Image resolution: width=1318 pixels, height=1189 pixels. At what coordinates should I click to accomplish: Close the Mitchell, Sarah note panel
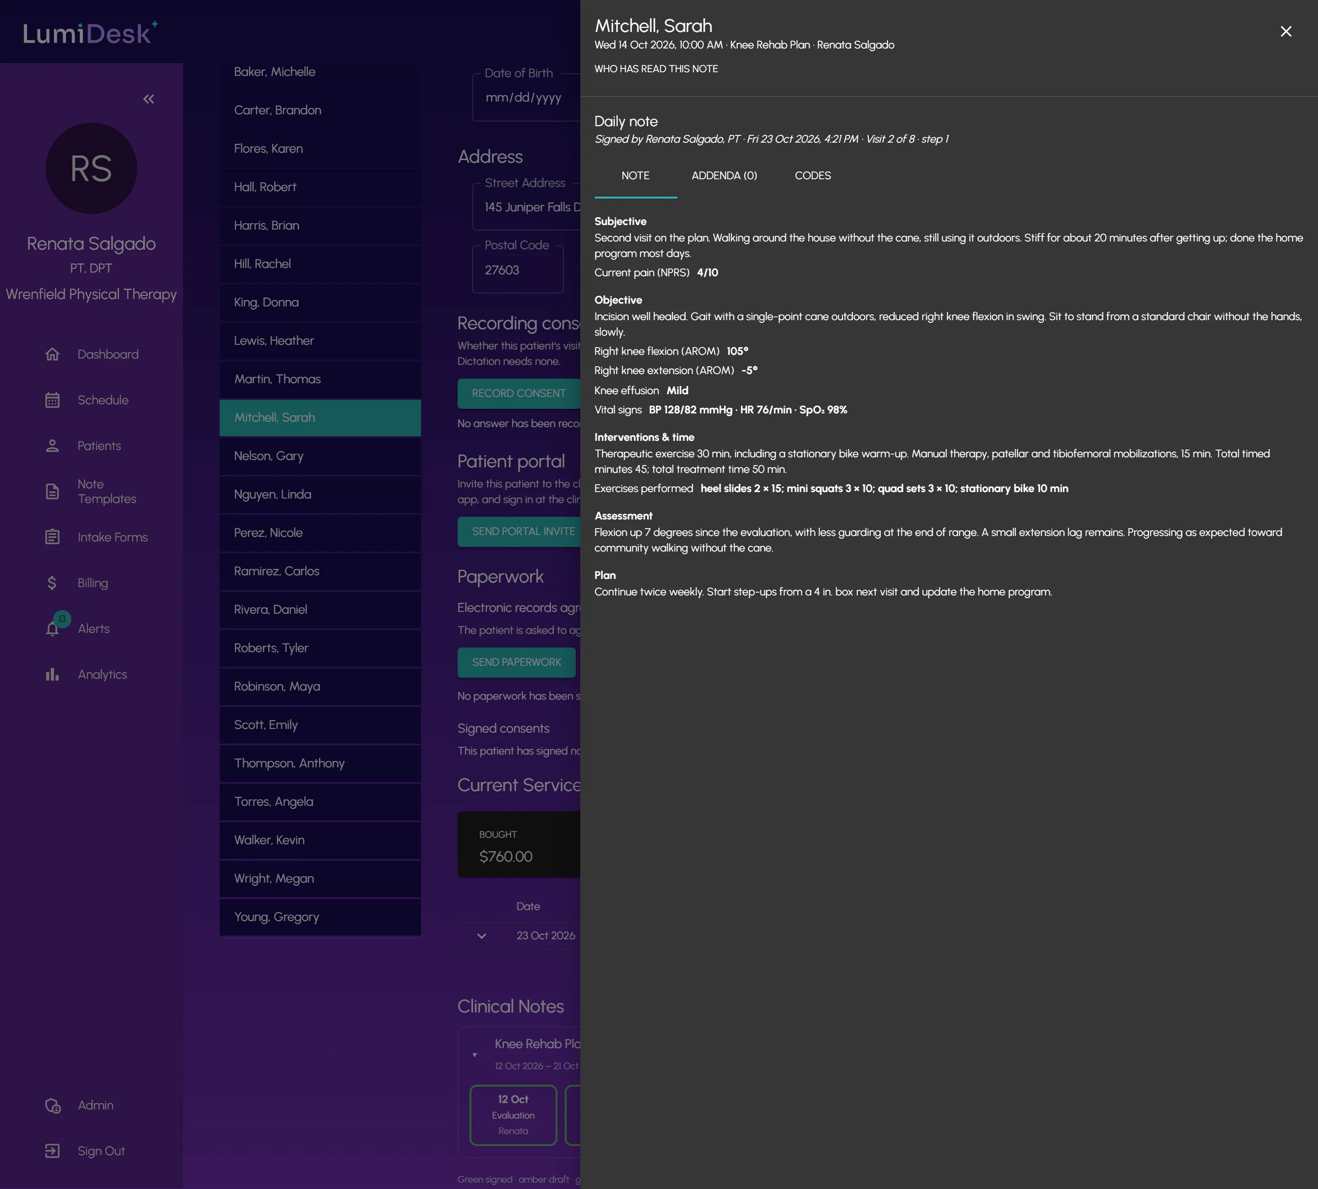1286,32
